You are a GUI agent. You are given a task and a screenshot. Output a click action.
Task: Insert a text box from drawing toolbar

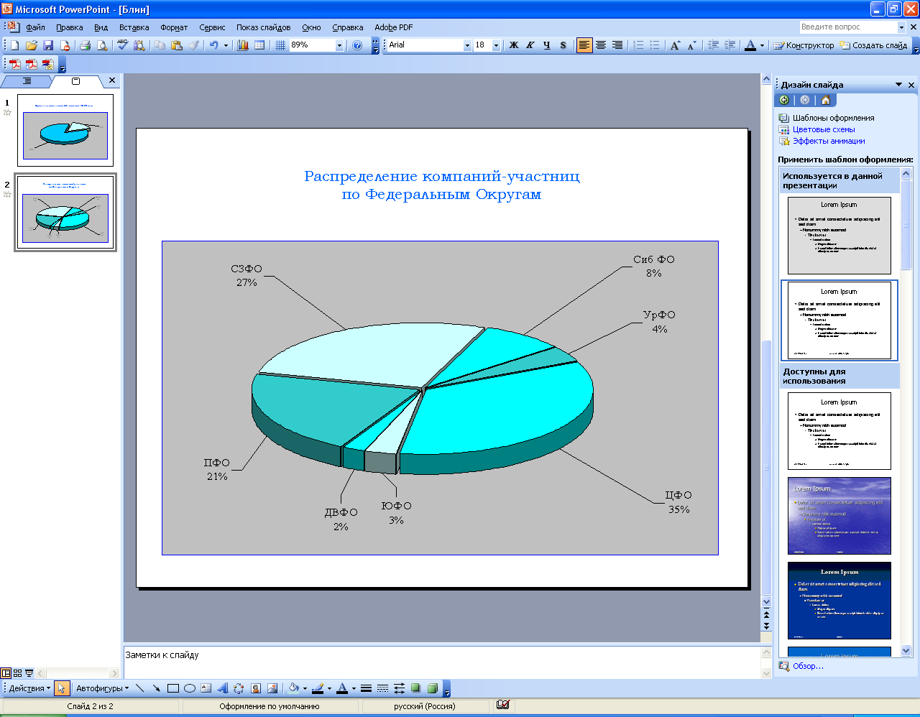click(x=206, y=688)
